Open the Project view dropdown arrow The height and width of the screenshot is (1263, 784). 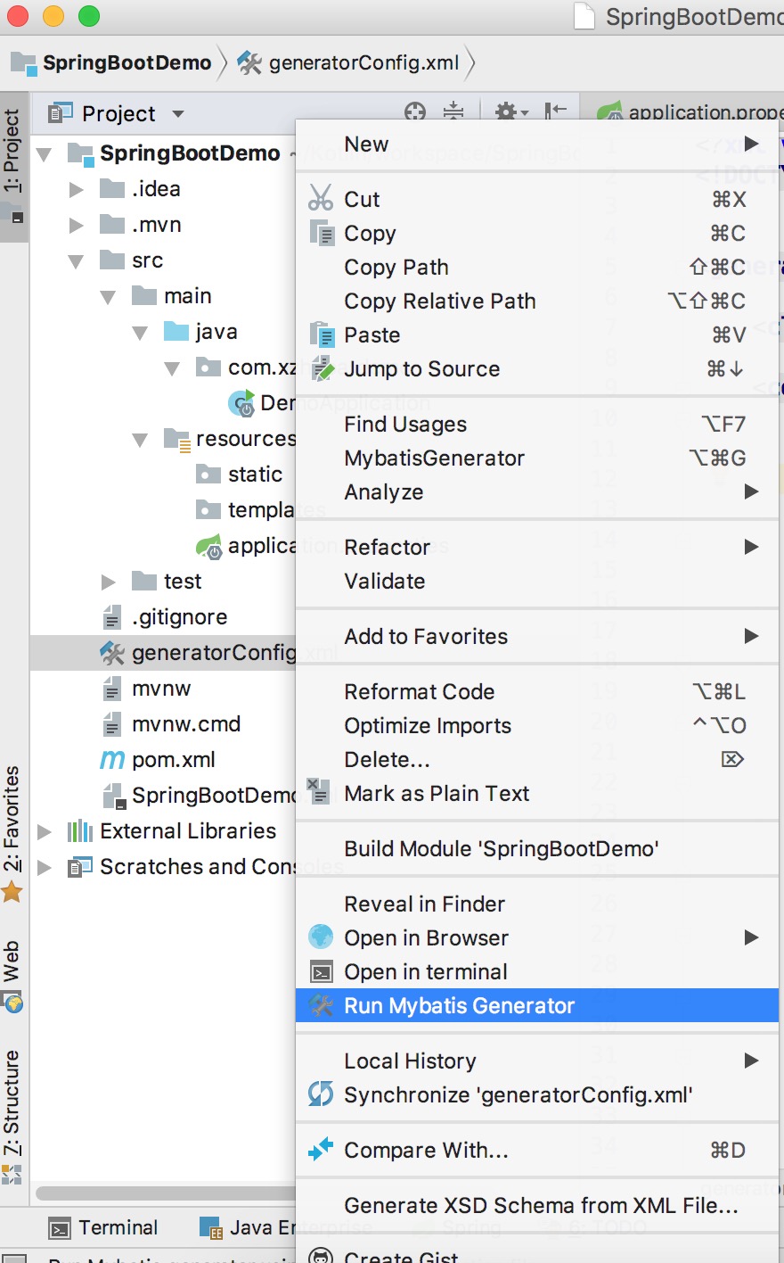[178, 114]
